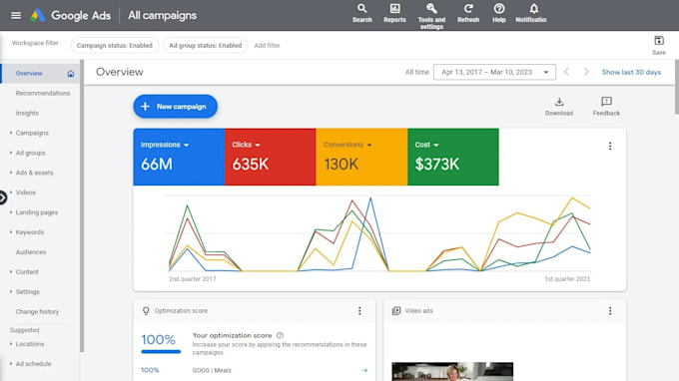Click Add filter
Image resolution: width=679 pixels, height=381 pixels.
[267, 46]
